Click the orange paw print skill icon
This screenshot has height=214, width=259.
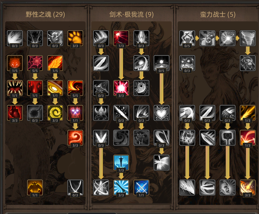[75, 38]
